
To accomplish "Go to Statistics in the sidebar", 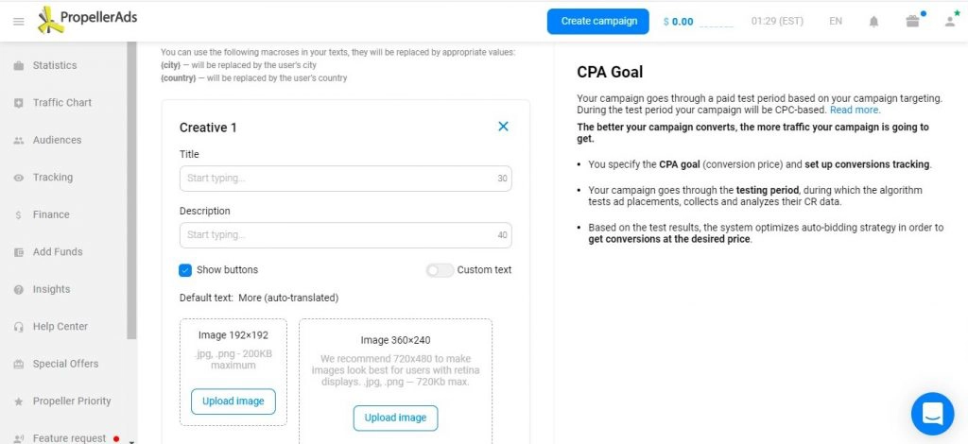I will tap(55, 65).
